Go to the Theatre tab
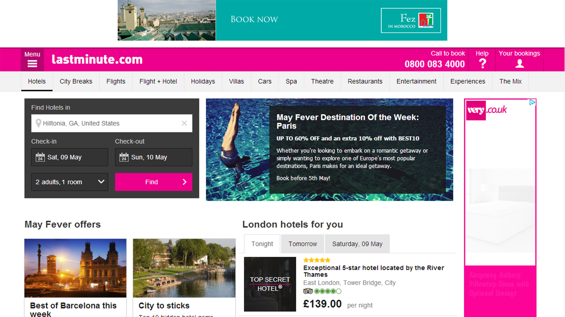 click(323, 82)
